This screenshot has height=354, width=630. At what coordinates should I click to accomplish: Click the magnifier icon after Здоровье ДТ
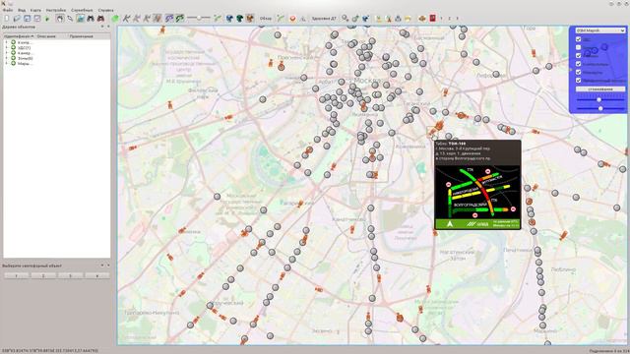click(x=345, y=19)
